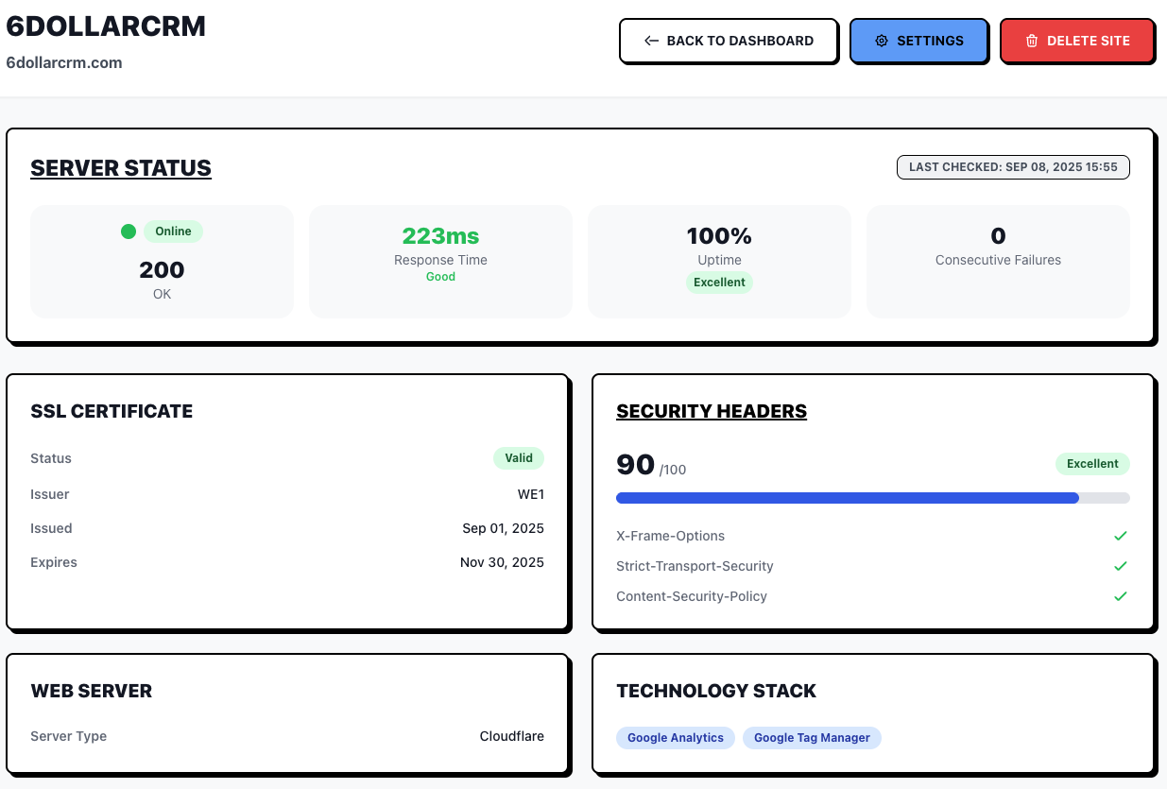The width and height of the screenshot is (1167, 789).
Task: Click the trash can icon
Action: pyautogui.click(x=1032, y=41)
